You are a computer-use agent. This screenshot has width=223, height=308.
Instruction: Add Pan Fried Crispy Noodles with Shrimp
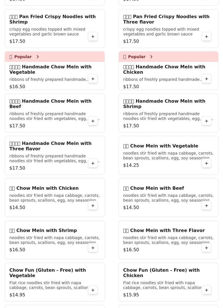[93, 37]
